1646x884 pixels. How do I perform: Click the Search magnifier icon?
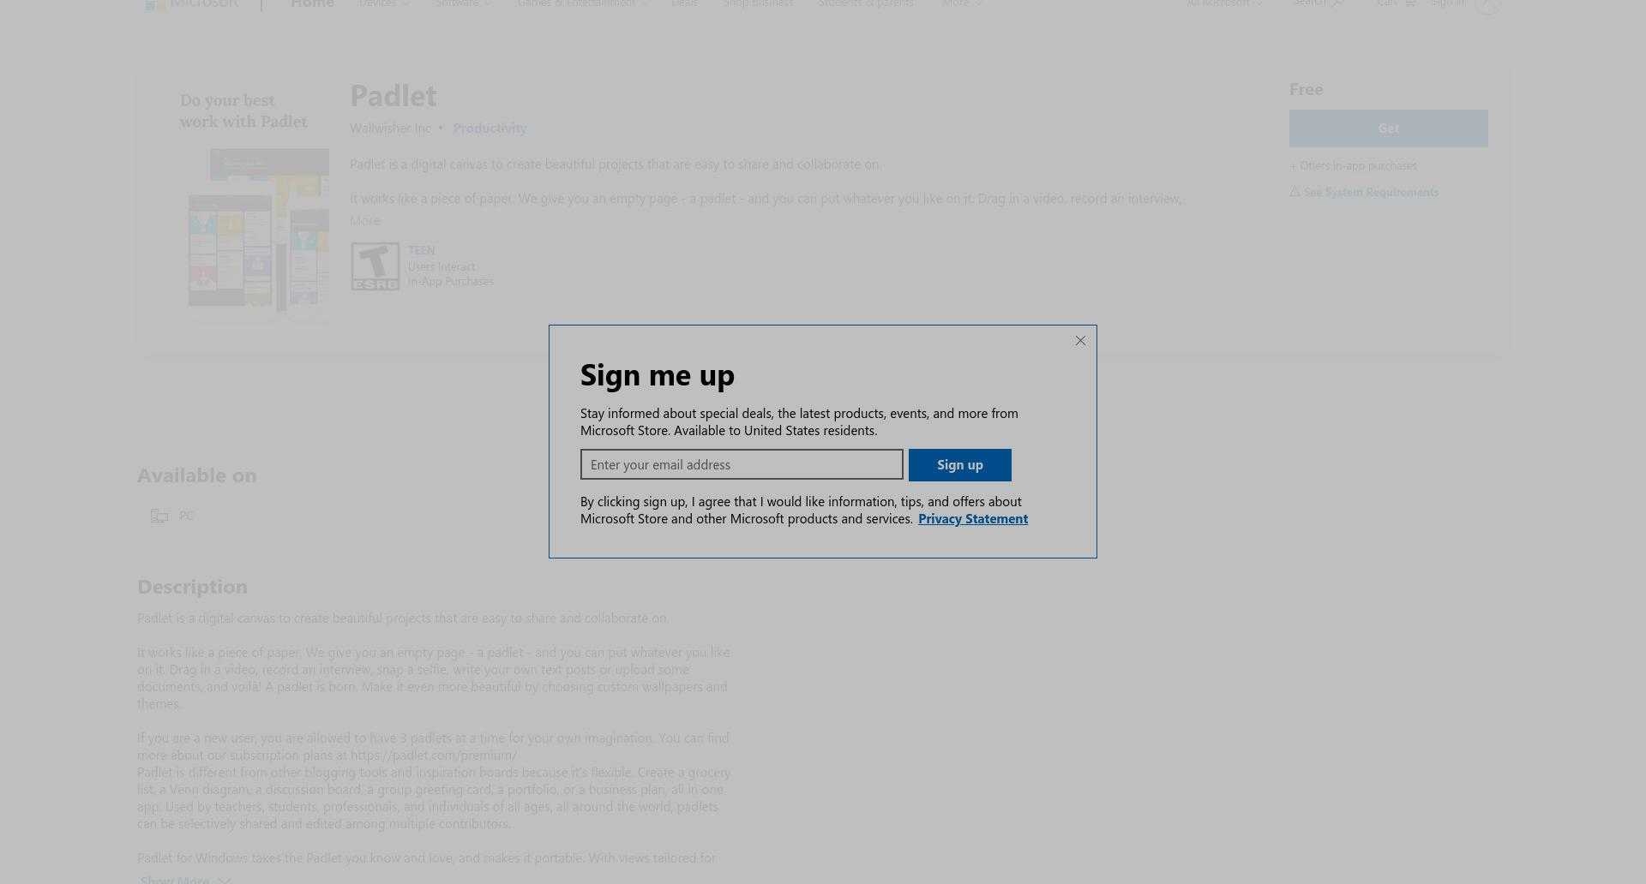(1338, 3)
